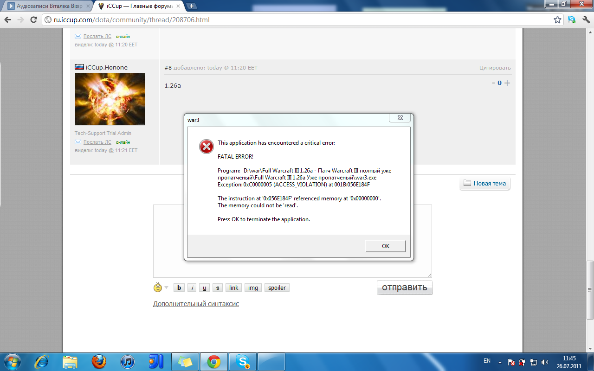The height and width of the screenshot is (371, 594).
Task: Launch Internet Explorer from the taskbar
Action: click(x=42, y=361)
